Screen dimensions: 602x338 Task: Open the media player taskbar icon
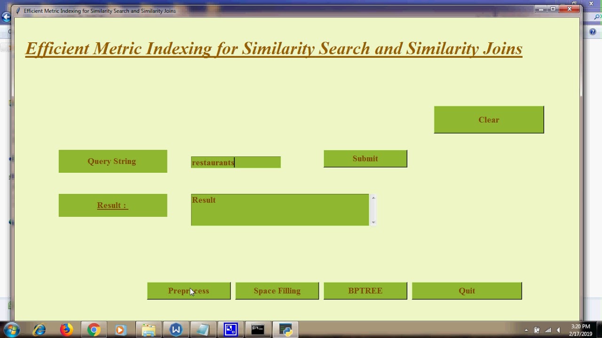point(120,330)
